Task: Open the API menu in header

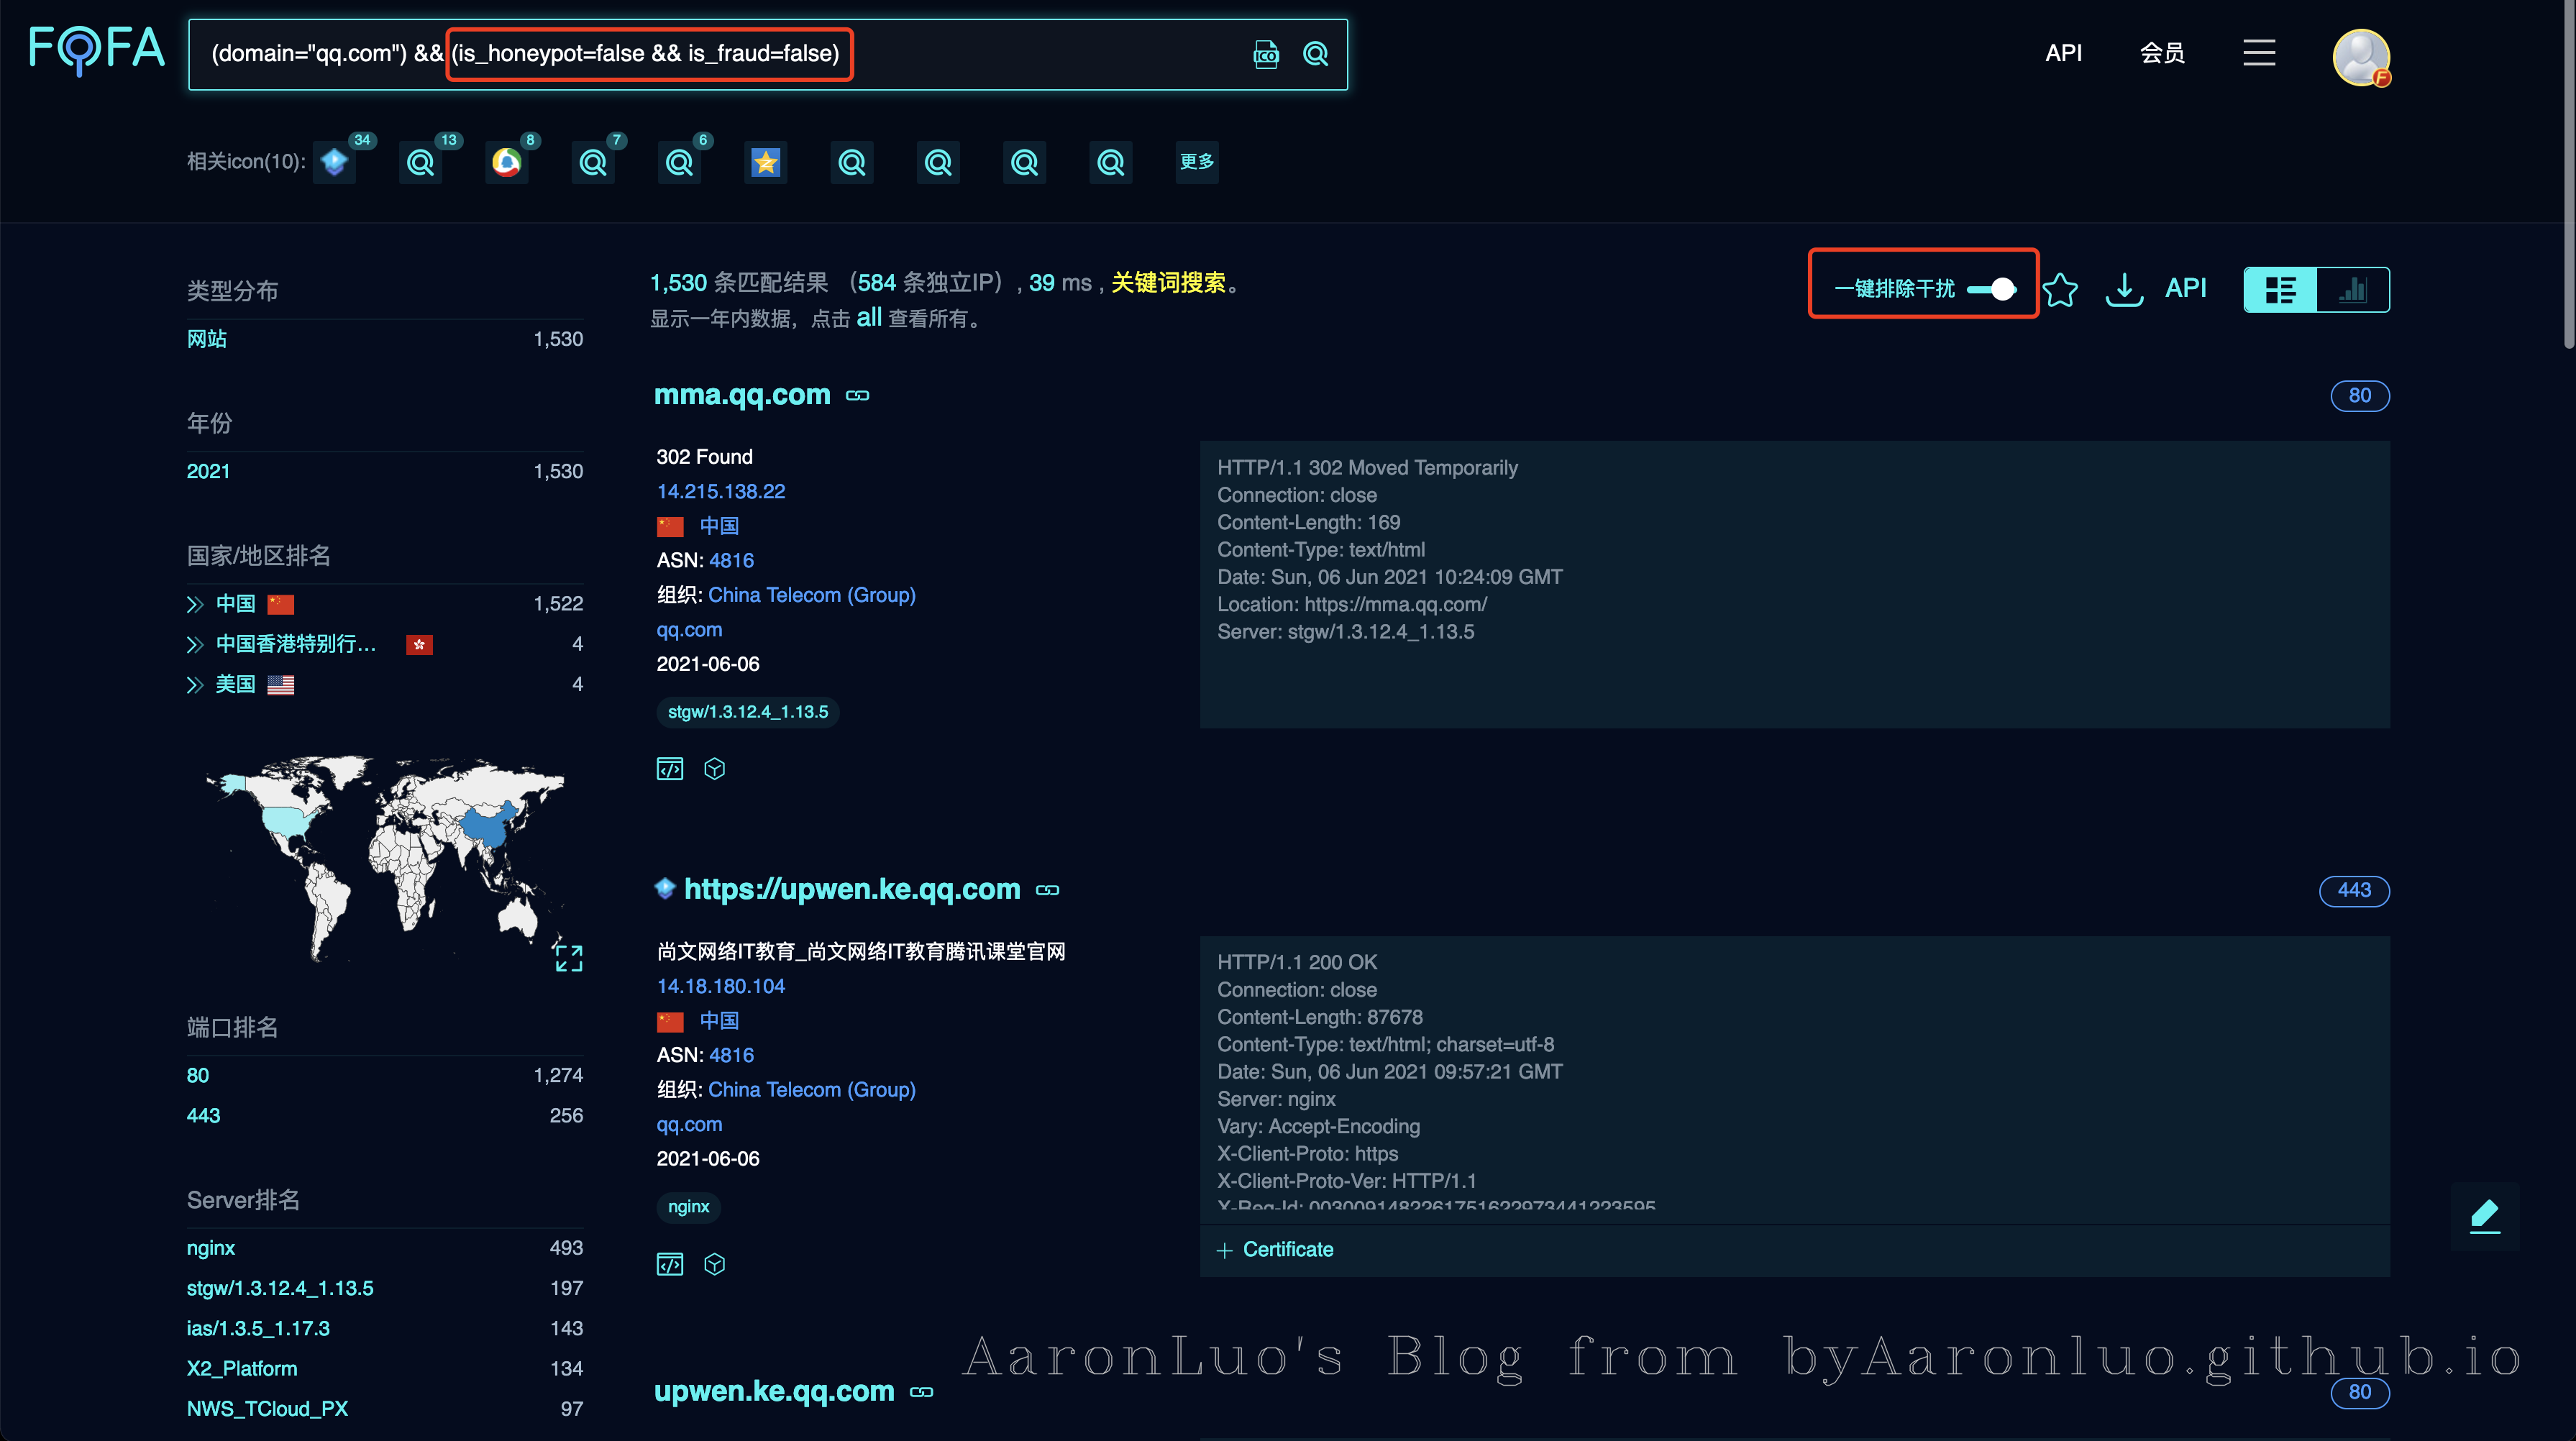Action: (x=2063, y=53)
